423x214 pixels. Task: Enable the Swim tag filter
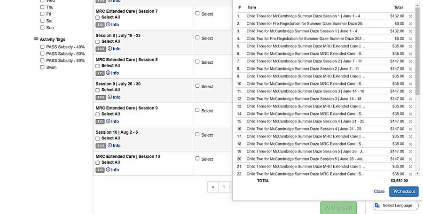click(x=42, y=67)
